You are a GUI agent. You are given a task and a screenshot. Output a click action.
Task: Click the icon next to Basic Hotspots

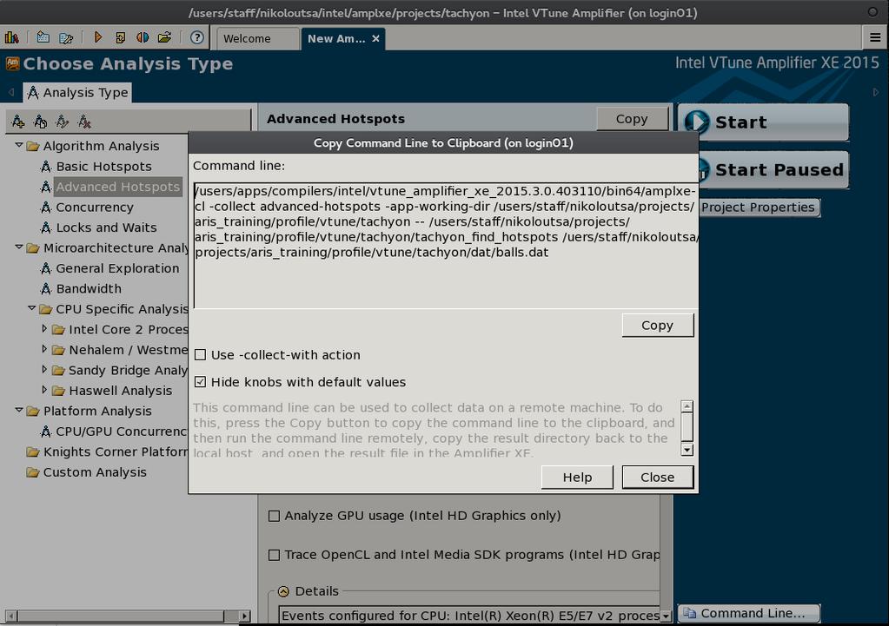point(46,167)
